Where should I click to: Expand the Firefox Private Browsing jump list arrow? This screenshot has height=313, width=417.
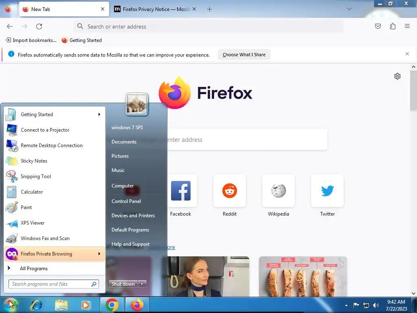(99, 253)
